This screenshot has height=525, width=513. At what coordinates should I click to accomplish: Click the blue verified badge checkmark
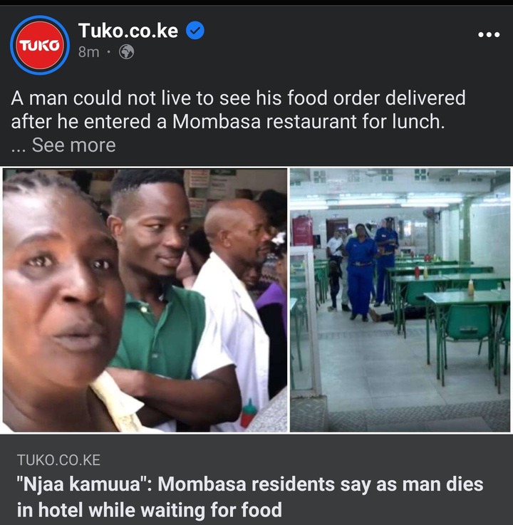point(195,30)
